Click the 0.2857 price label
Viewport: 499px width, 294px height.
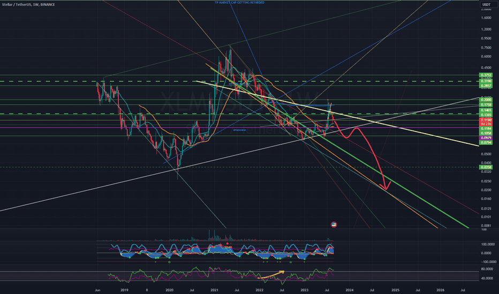[486, 86]
